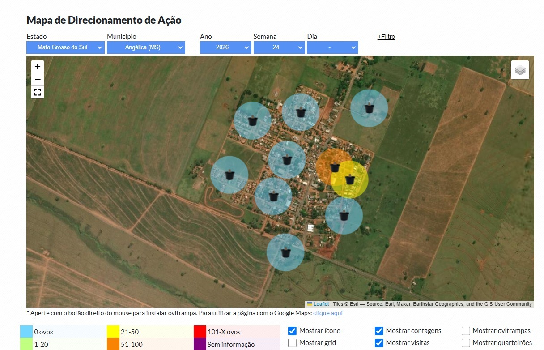544x350 pixels.
Task: Open the Estado dropdown Mato Grosso do Sul
Action: [x=65, y=47]
